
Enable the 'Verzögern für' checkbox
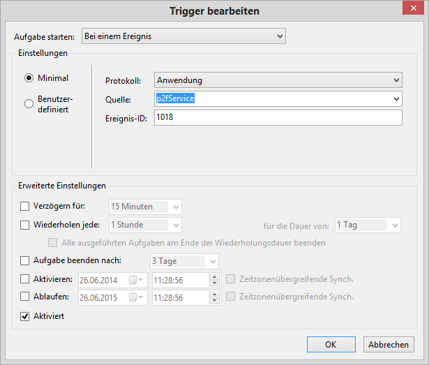click(25, 207)
